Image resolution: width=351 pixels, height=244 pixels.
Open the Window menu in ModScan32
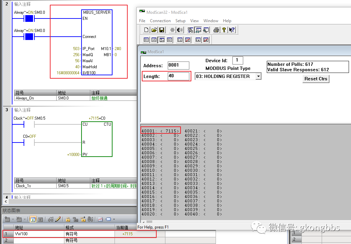[211, 21]
